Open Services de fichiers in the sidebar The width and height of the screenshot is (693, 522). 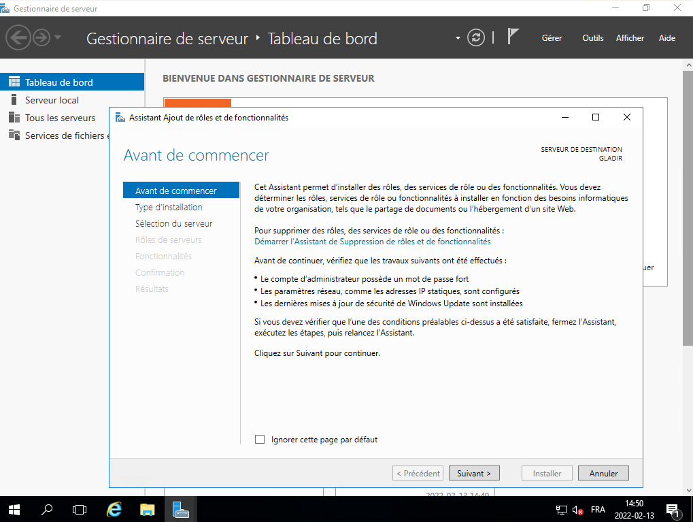67,135
